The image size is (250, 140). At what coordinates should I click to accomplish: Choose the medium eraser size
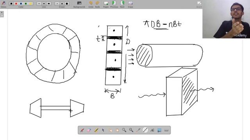point(62,3)
